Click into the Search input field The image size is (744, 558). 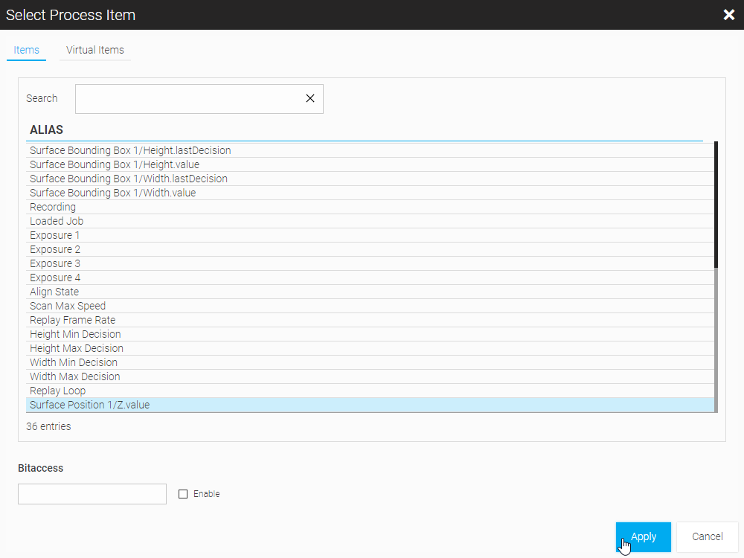[190, 98]
